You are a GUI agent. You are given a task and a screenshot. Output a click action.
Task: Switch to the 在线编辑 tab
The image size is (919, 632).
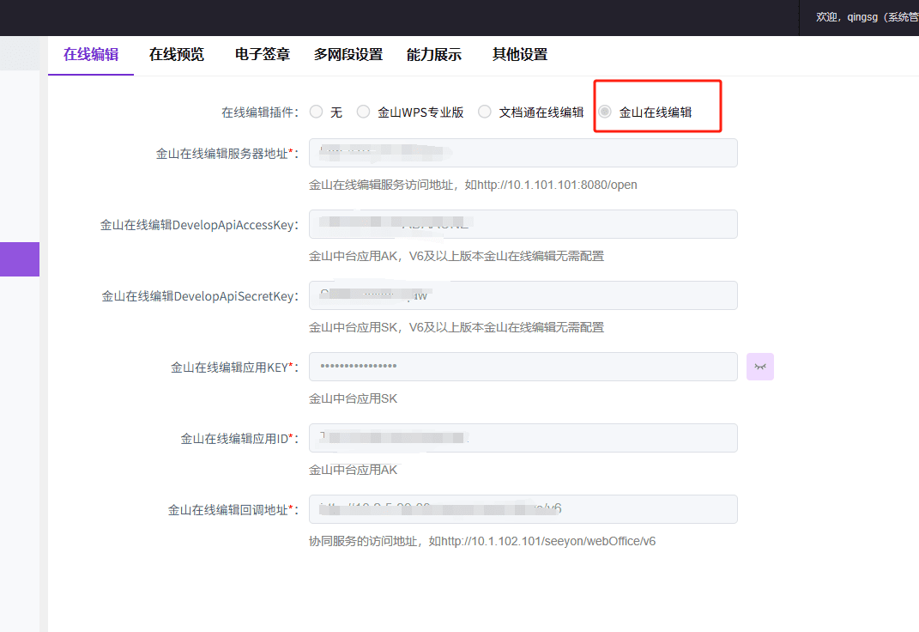click(91, 54)
